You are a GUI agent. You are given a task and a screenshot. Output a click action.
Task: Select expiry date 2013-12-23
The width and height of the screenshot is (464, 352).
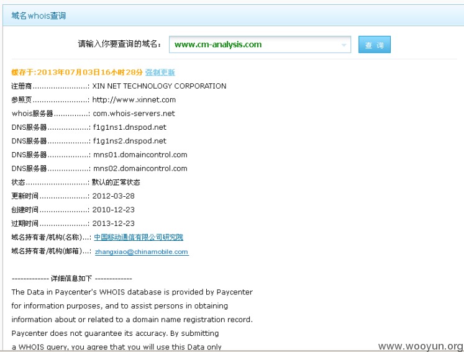113,223
